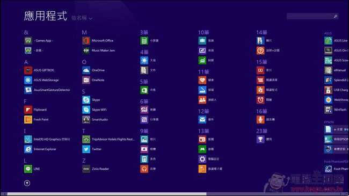Open Skype
The image size is (349, 196).
pos(91,100)
